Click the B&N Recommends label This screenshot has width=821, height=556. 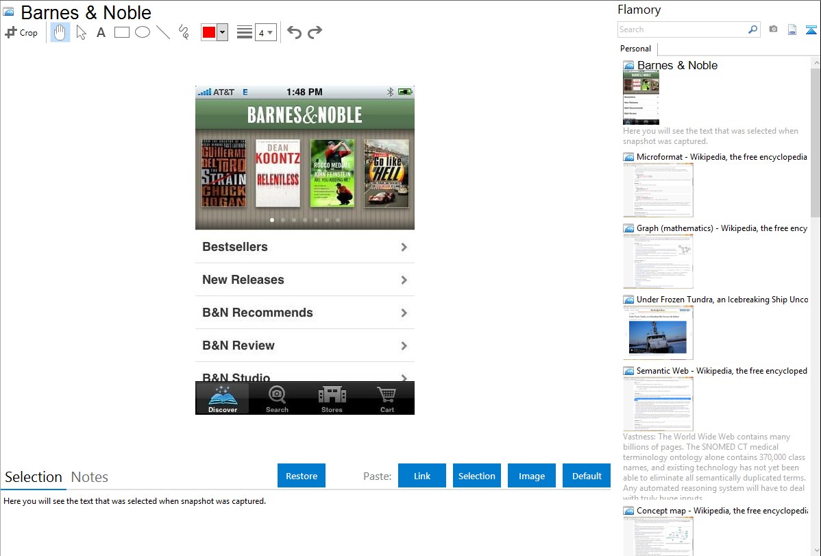point(258,313)
